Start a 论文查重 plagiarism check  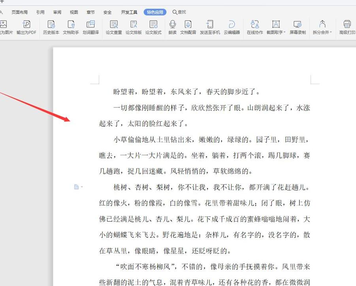click(x=114, y=28)
